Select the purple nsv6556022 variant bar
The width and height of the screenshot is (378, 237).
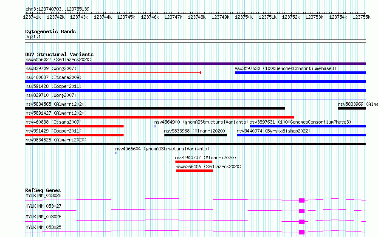pyautogui.click(x=195, y=64)
